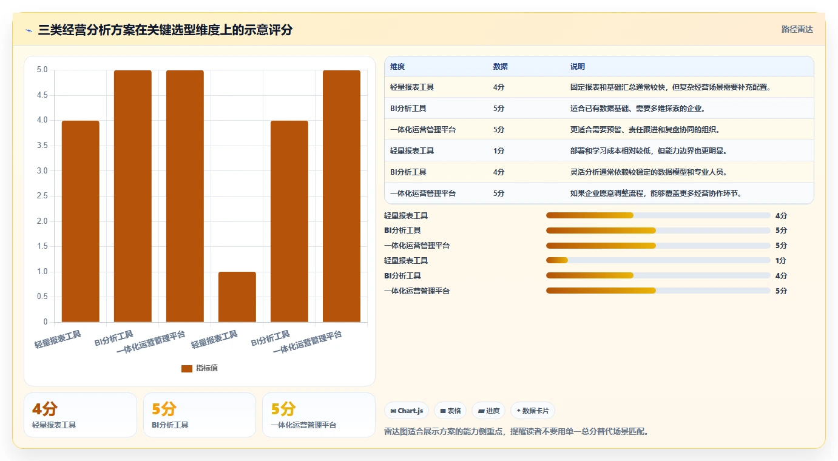Screen dimensions: 838x461
Task: Click table BI分析工具 cell in the 5分 row
Action: (408, 109)
